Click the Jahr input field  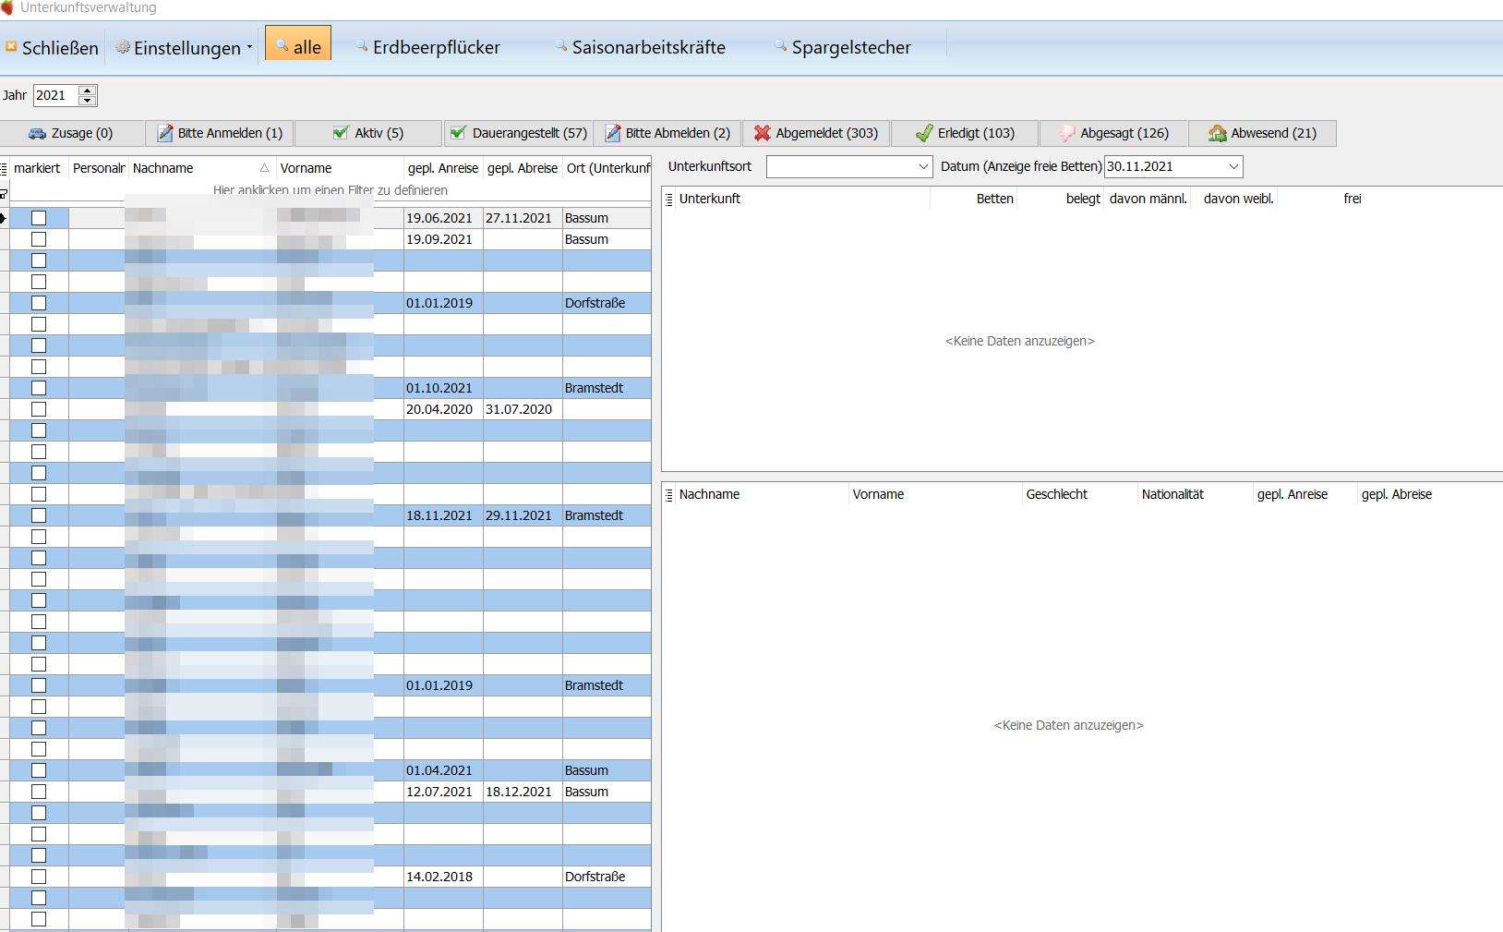coord(55,95)
